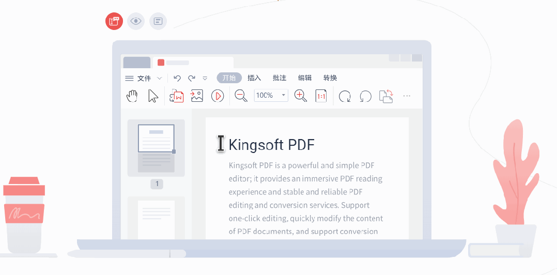
Task: Open the 编辑 tab
Action: click(x=305, y=78)
